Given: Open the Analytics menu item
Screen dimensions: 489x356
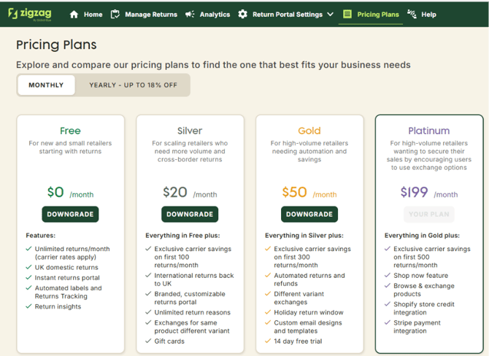Looking at the screenshot, I should pos(215,15).
